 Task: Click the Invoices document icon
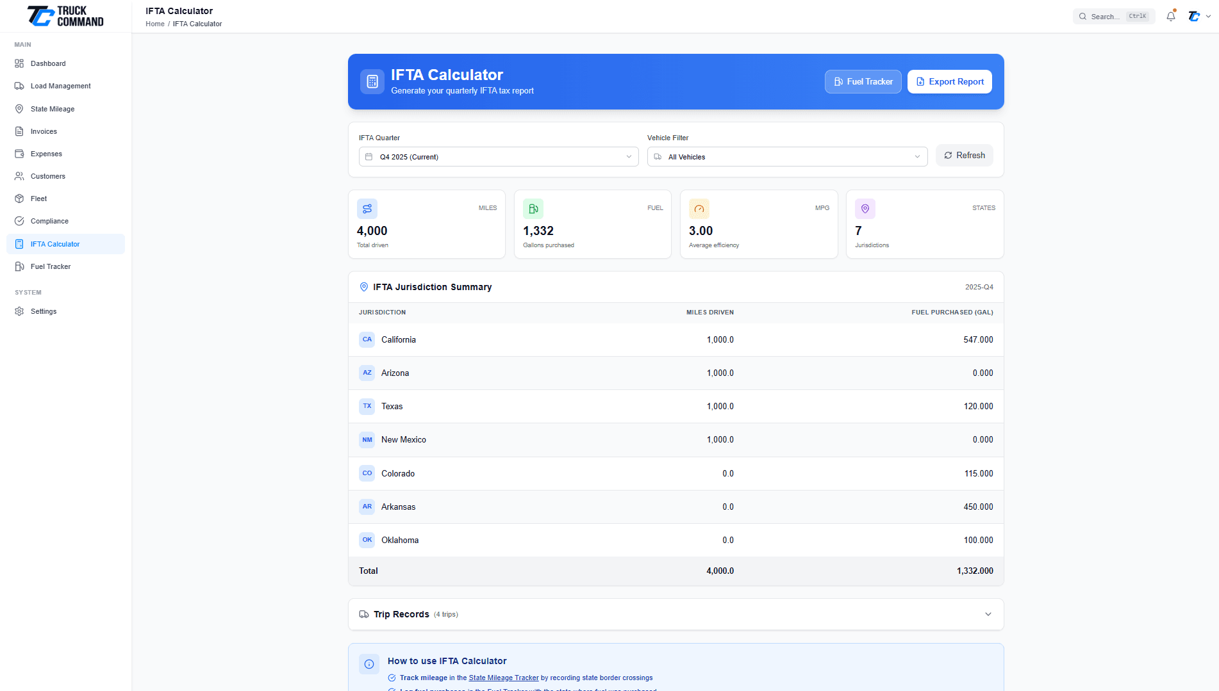(x=20, y=131)
